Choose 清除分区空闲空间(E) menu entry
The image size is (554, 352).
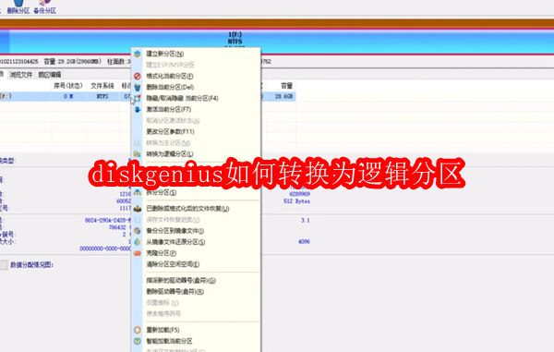(x=174, y=264)
